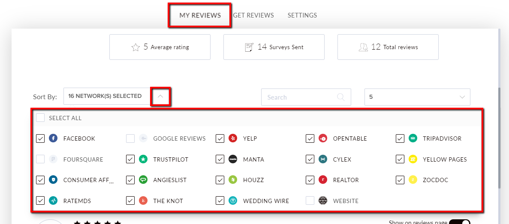This screenshot has width=509, height=224.
Task: Click the ANGIESLIST label text
Action: click(170, 180)
